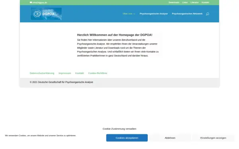This screenshot has width=239, height=149.
Task: Accept cookies with Cookies akzeptieren button
Action: click(x=127, y=138)
